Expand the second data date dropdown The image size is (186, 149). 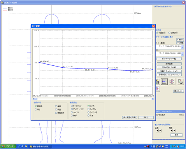point(182,54)
